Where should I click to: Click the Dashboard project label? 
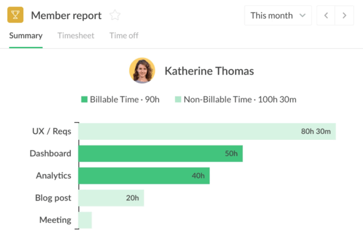[50, 153]
